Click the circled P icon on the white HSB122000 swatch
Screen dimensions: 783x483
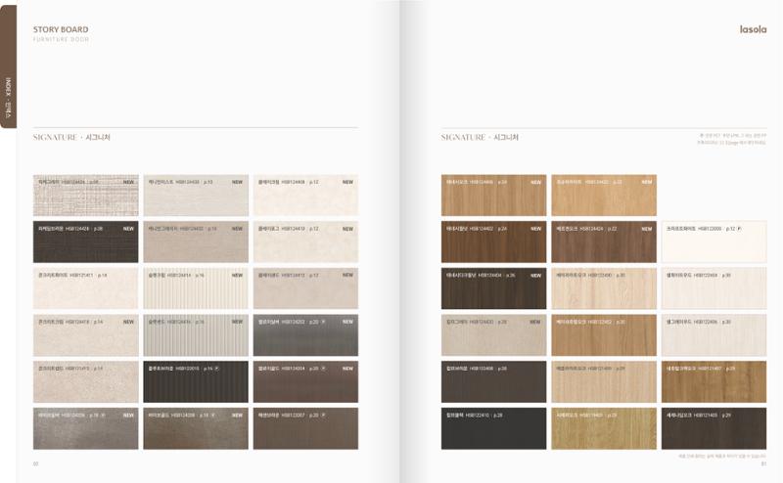pyautogui.click(x=739, y=229)
